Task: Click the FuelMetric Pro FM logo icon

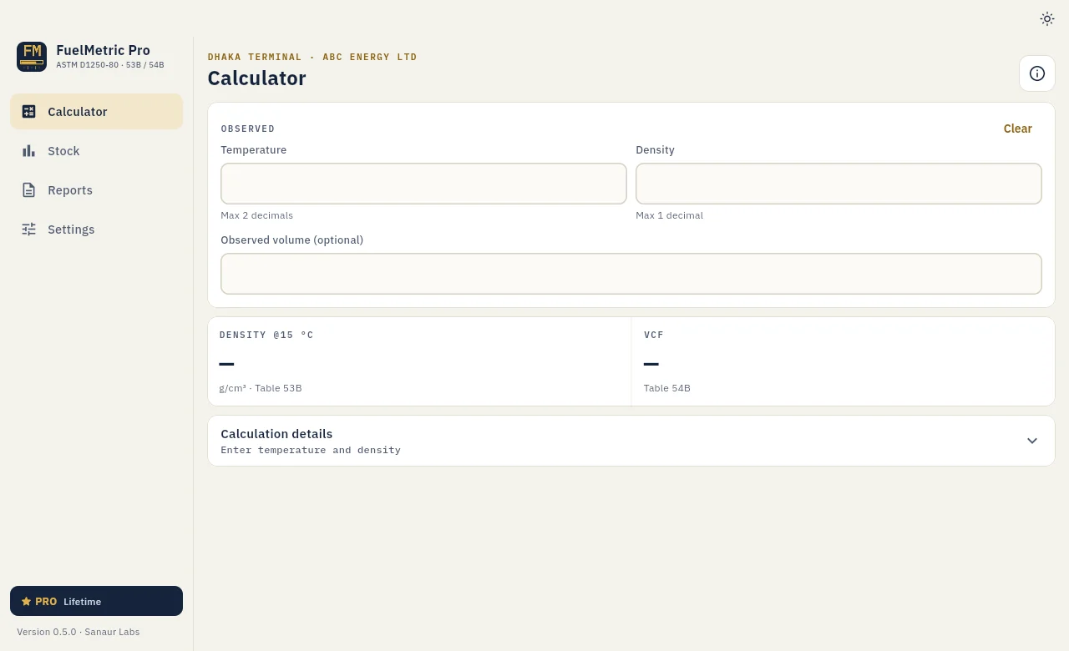Action: tap(32, 57)
